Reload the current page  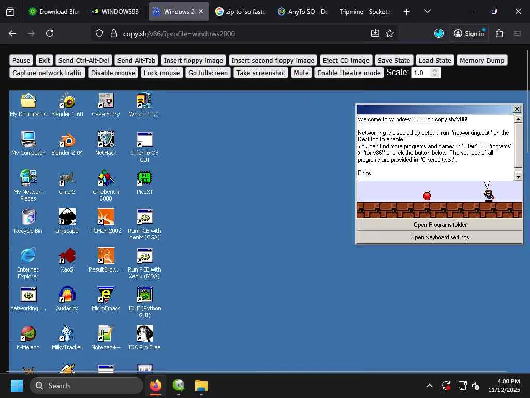point(50,33)
